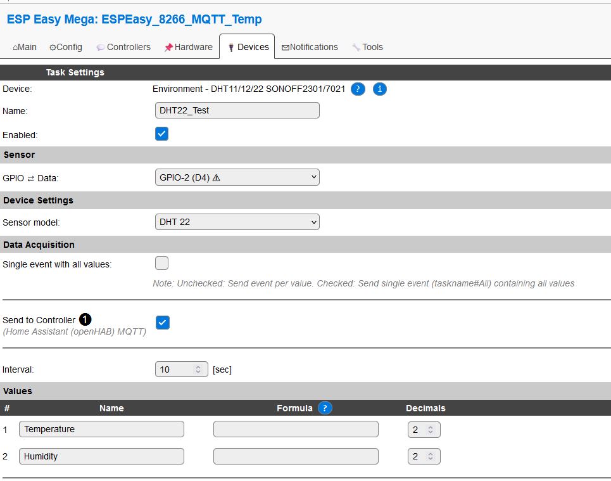The image size is (611, 481).
Task: Uncheck the Send to Controller checkbox
Action: point(163,323)
